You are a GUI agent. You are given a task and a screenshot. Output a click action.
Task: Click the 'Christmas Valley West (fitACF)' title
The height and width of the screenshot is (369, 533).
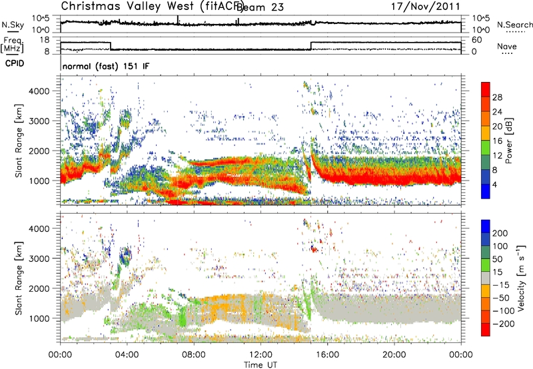(x=152, y=7)
